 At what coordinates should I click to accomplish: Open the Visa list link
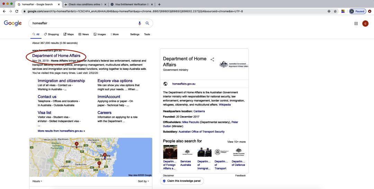click(x=44, y=113)
